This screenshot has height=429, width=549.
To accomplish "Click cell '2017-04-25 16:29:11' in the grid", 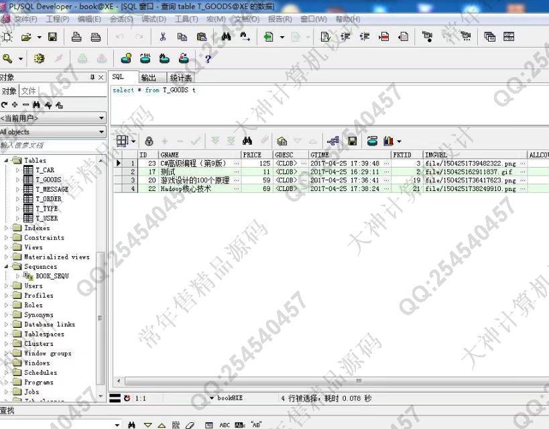I will point(345,172).
